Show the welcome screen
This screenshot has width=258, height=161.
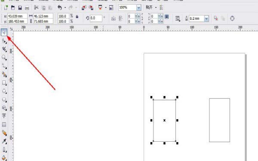(x=111, y=8)
